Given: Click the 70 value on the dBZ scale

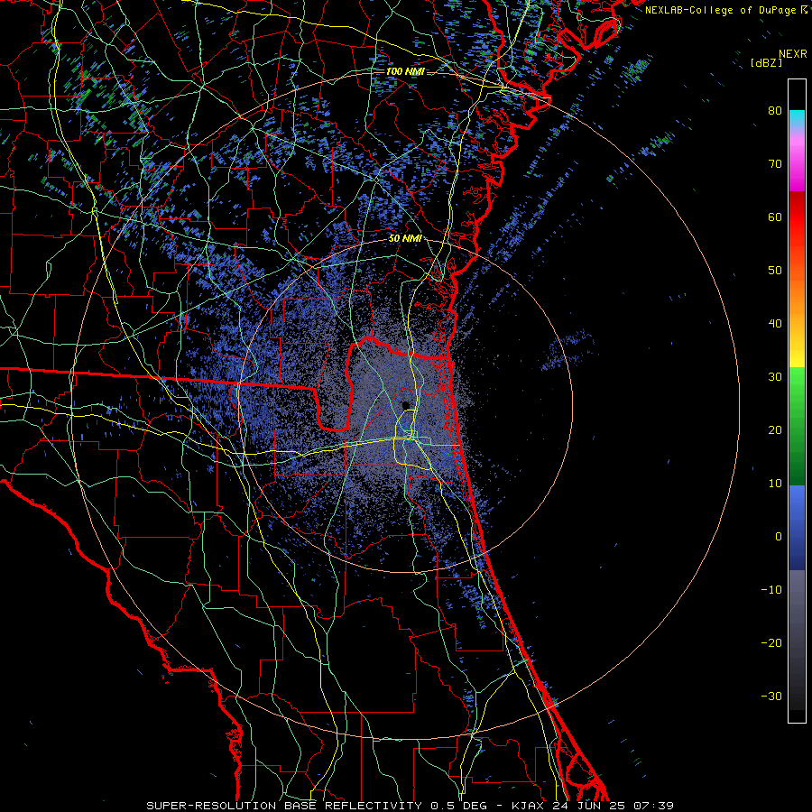Looking at the screenshot, I should tap(775, 163).
